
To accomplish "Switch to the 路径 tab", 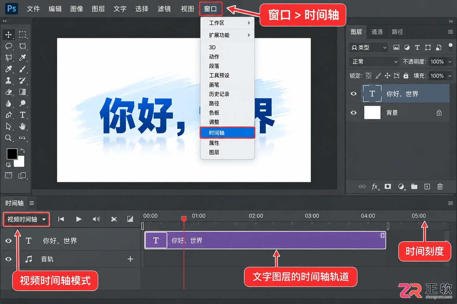I will click(397, 32).
